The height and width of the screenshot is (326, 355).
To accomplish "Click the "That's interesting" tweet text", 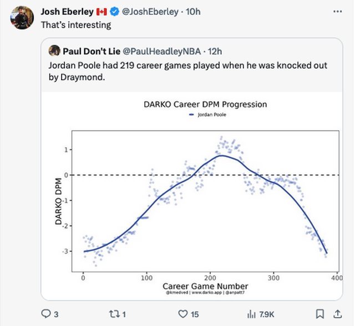I will (x=76, y=25).
